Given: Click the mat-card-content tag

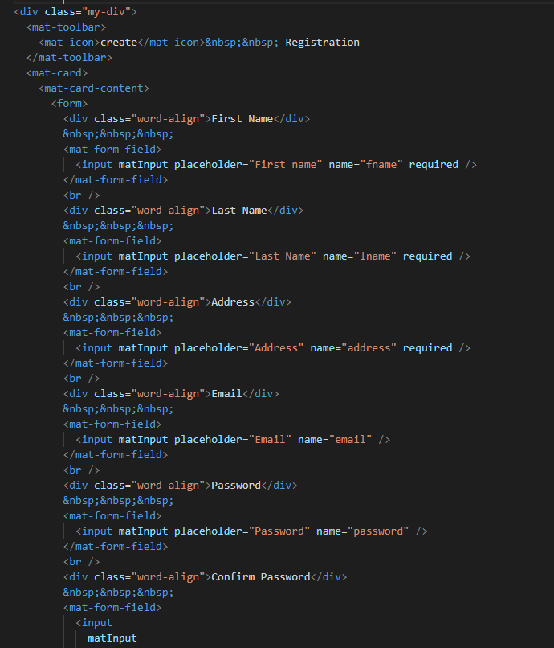Looking at the screenshot, I should [x=94, y=88].
